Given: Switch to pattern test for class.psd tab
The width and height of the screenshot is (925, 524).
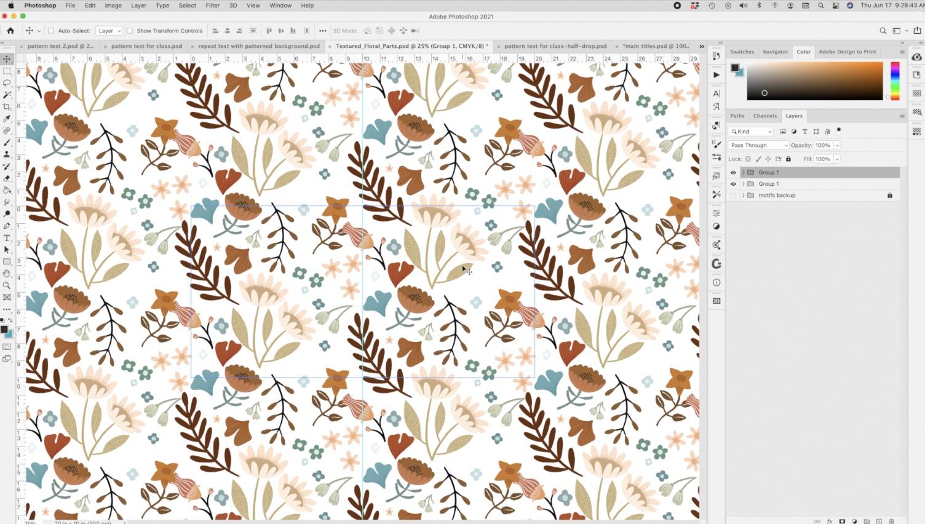Looking at the screenshot, I should tap(146, 46).
